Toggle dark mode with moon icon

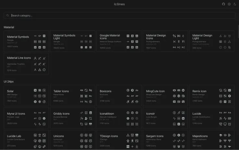(x=235, y=4)
